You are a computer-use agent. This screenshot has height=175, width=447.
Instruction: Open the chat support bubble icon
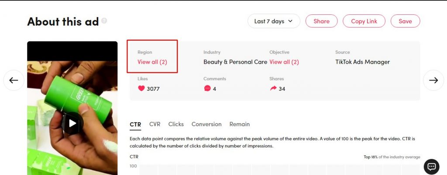pyautogui.click(x=431, y=167)
